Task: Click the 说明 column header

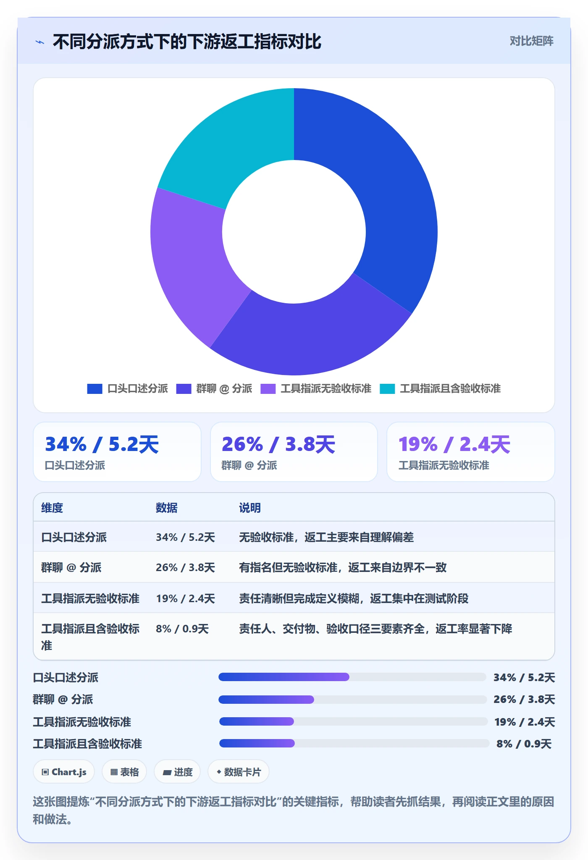Action: tap(250, 508)
